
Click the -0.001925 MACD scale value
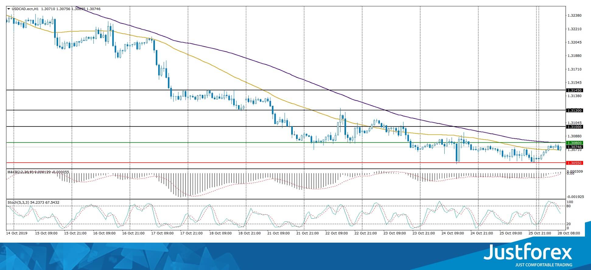pyautogui.click(x=575, y=197)
